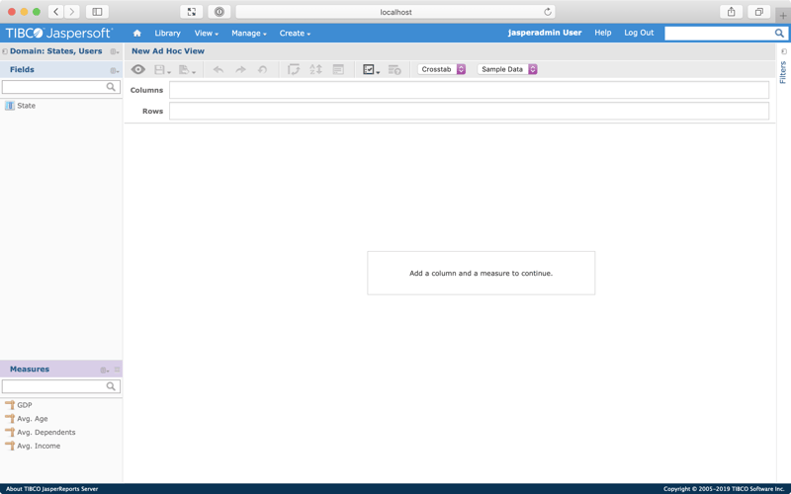The width and height of the screenshot is (791, 494).
Task: Change the Crosstab view type dropdown
Action: (x=442, y=69)
